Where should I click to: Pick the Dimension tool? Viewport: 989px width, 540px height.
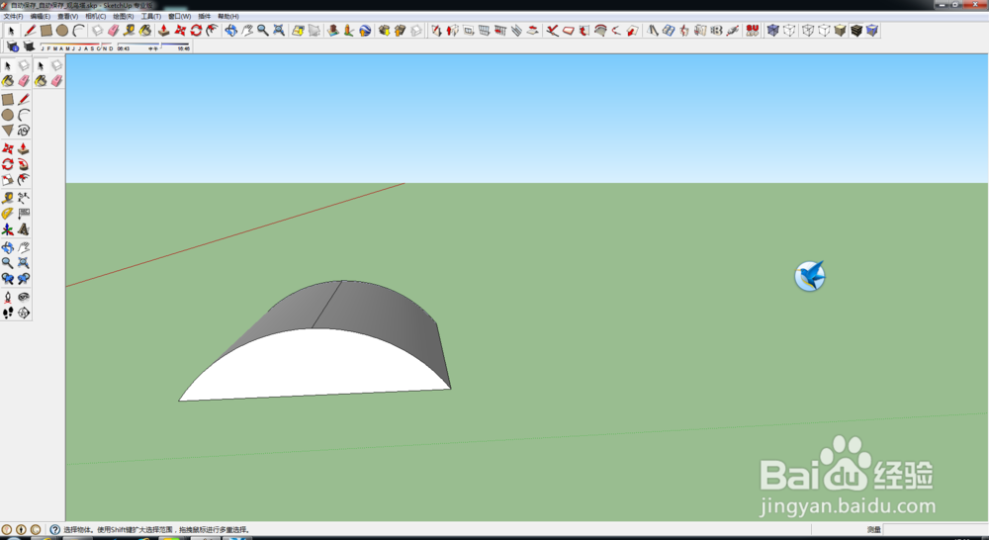[x=24, y=198]
